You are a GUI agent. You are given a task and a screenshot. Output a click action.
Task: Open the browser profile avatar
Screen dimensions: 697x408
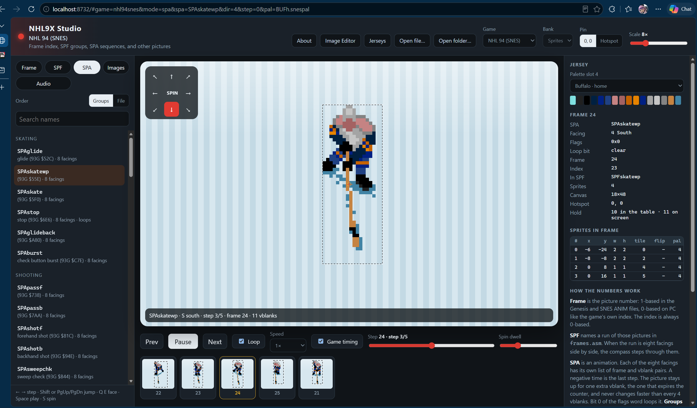(643, 9)
